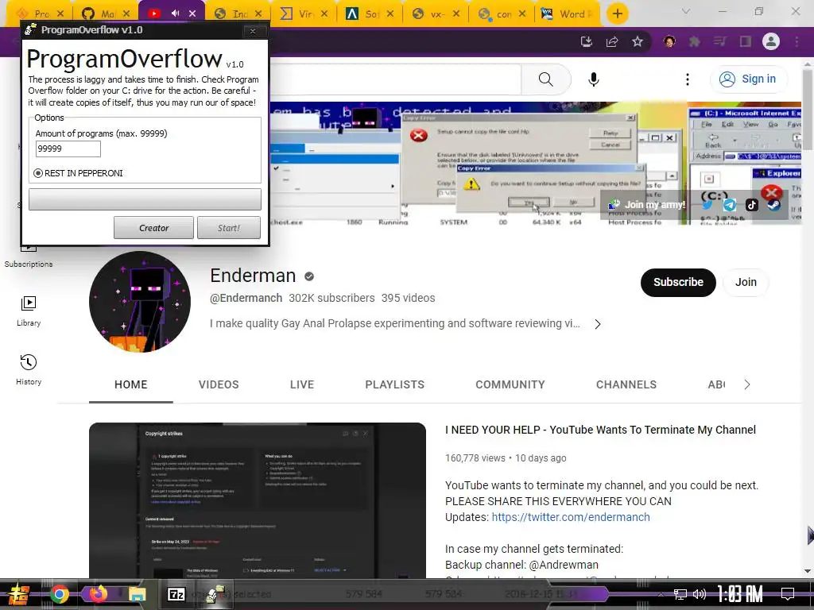
Task: Open the Chrome profile avatar icon
Action: pos(771,41)
